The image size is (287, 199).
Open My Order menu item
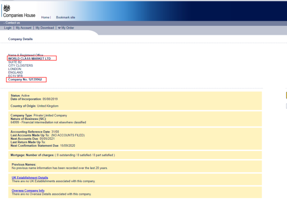68,28
